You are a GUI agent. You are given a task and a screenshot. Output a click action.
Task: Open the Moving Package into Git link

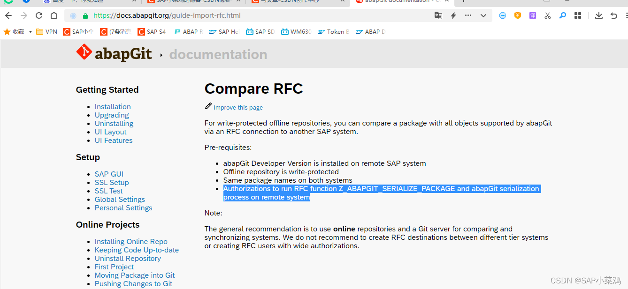point(135,275)
